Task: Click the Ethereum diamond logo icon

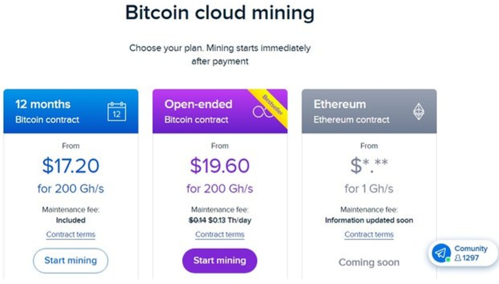Action: (419, 112)
